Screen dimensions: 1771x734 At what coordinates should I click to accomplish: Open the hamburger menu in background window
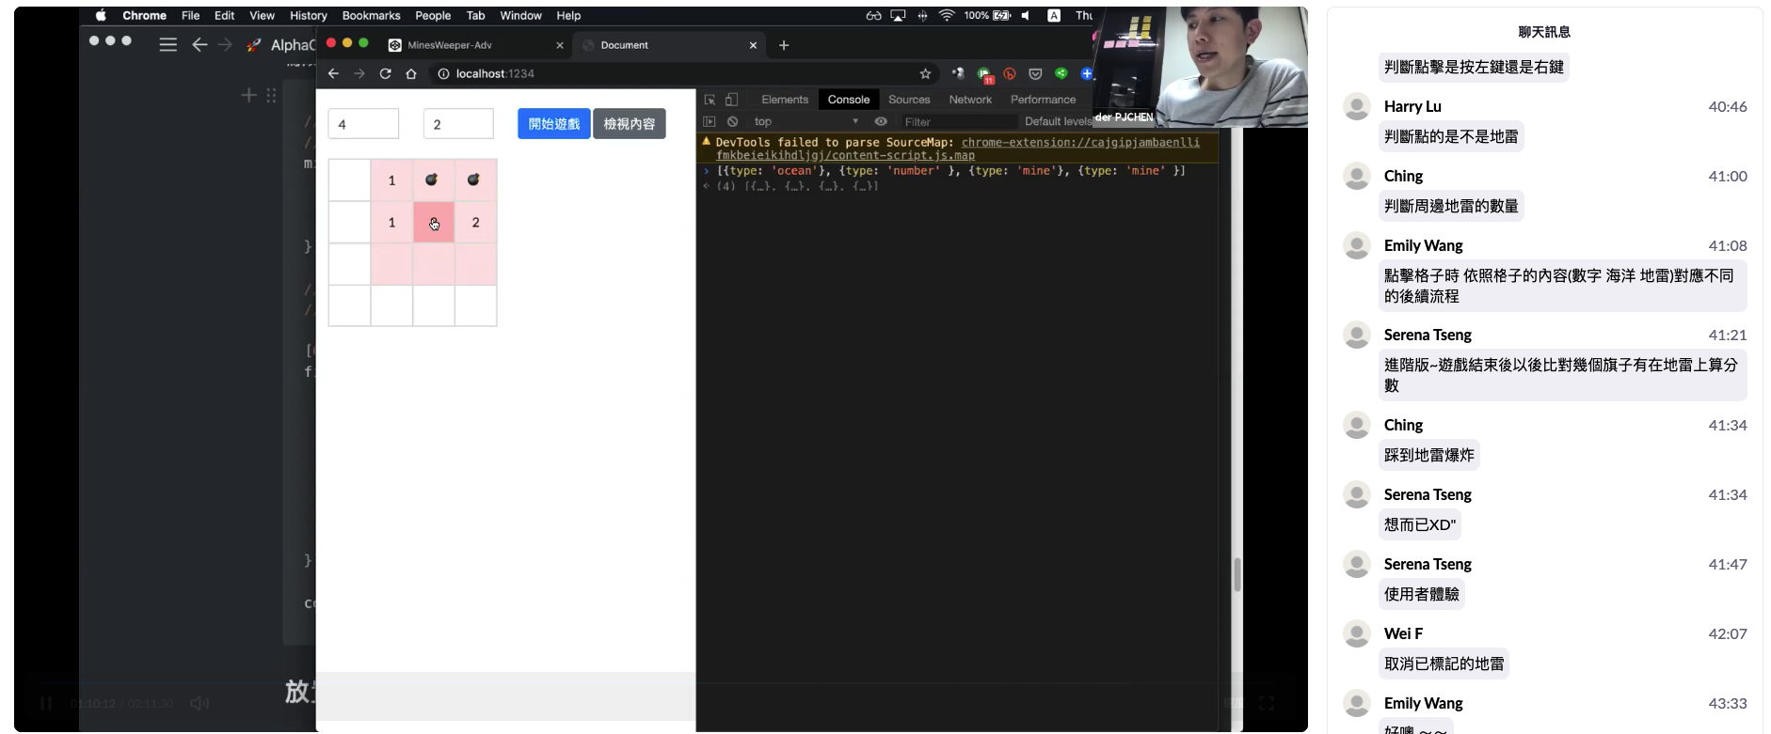click(168, 44)
